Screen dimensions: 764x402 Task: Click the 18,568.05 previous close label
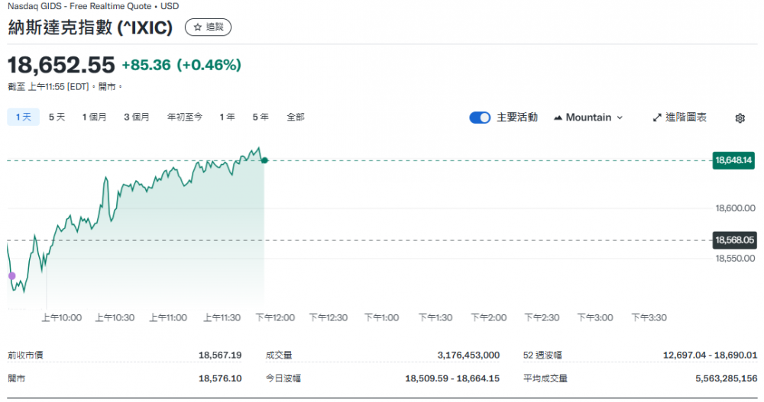(x=733, y=240)
